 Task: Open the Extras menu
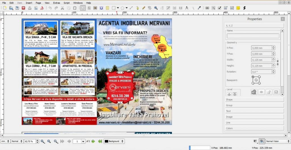point(57,3)
